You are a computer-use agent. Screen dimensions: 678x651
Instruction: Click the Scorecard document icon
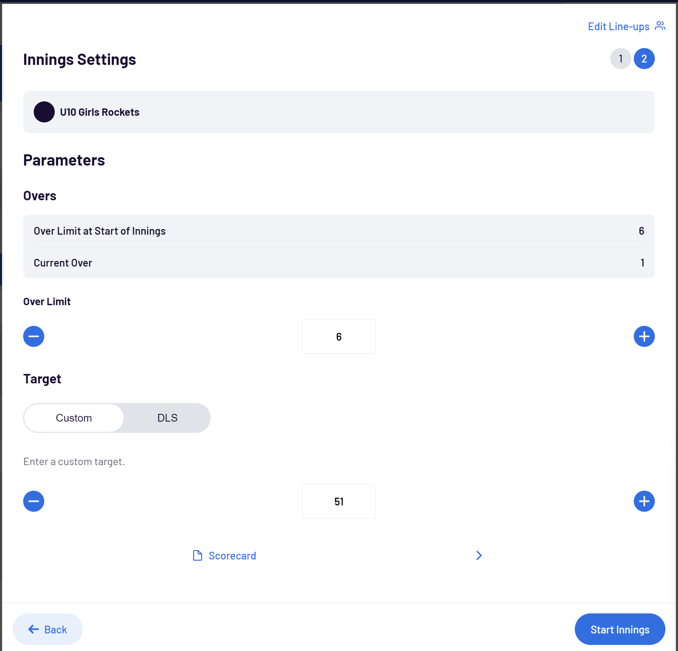pos(198,556)
